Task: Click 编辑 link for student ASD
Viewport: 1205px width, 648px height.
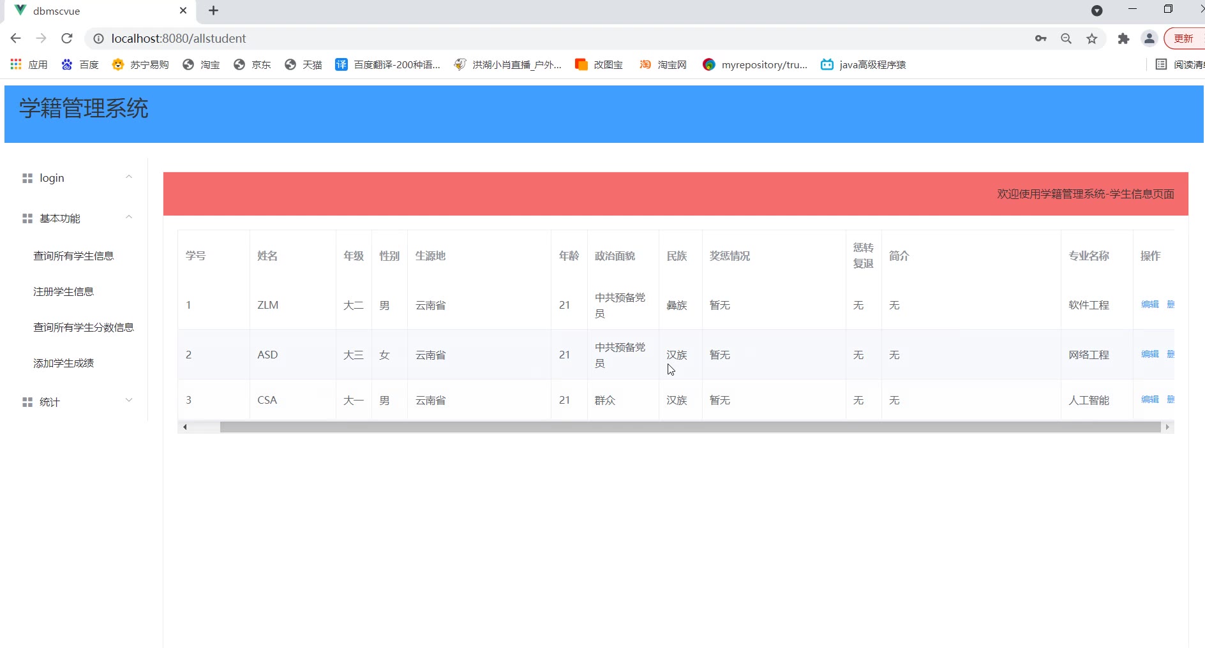Action: point(1150,354)
